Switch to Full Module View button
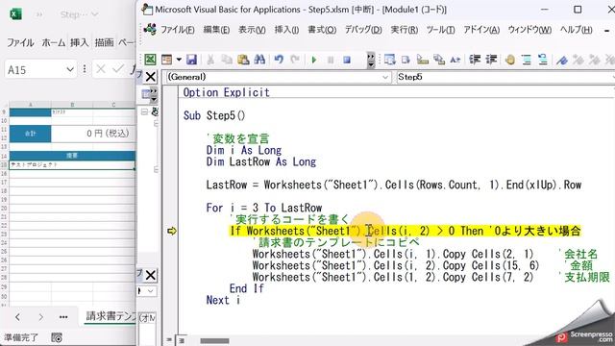The height and width of the screenshot is (346, 615). 182,340
